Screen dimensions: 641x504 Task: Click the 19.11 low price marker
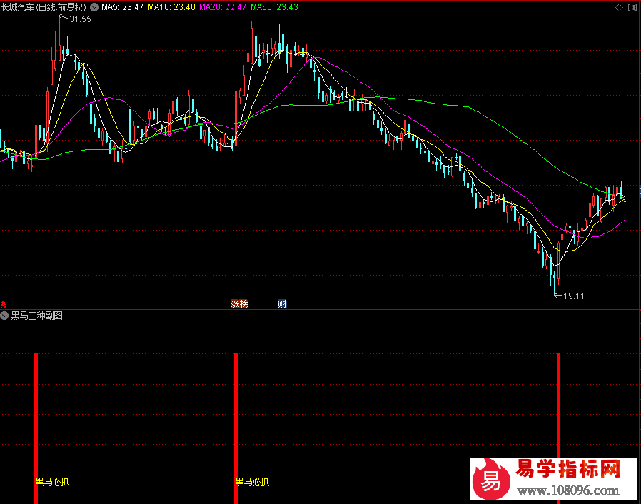click(574, 296)
